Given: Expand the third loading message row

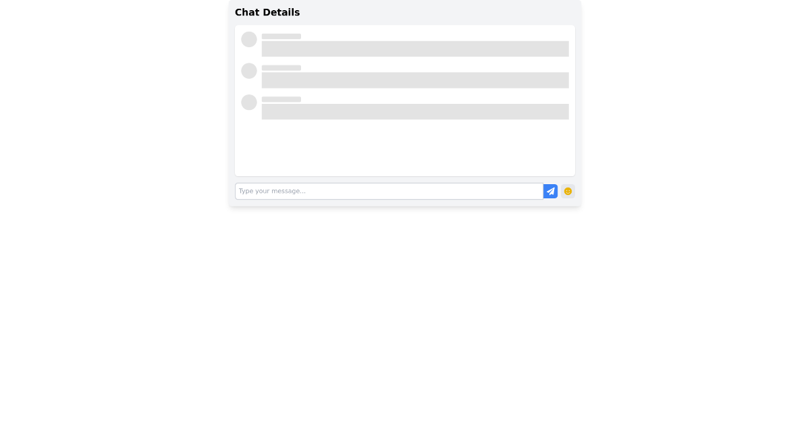Looking at the screenshot, I should pos(414,106).
